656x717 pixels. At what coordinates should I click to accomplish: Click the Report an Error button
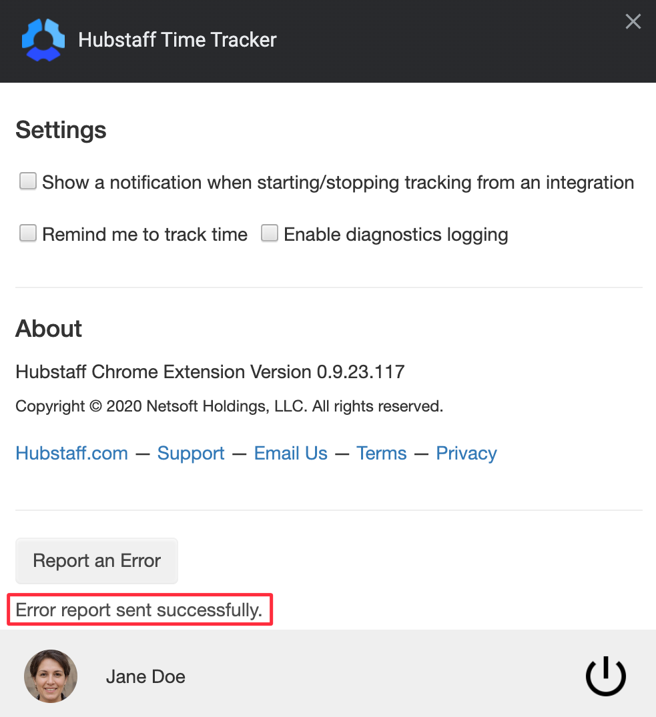pyautogui.click(x=97, y=561)
